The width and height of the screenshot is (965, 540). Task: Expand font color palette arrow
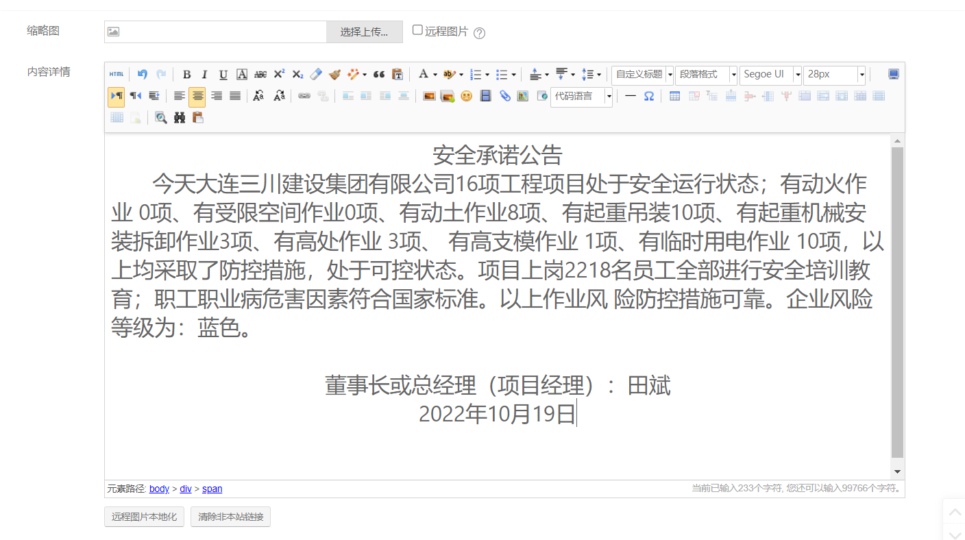click(435, 75)
